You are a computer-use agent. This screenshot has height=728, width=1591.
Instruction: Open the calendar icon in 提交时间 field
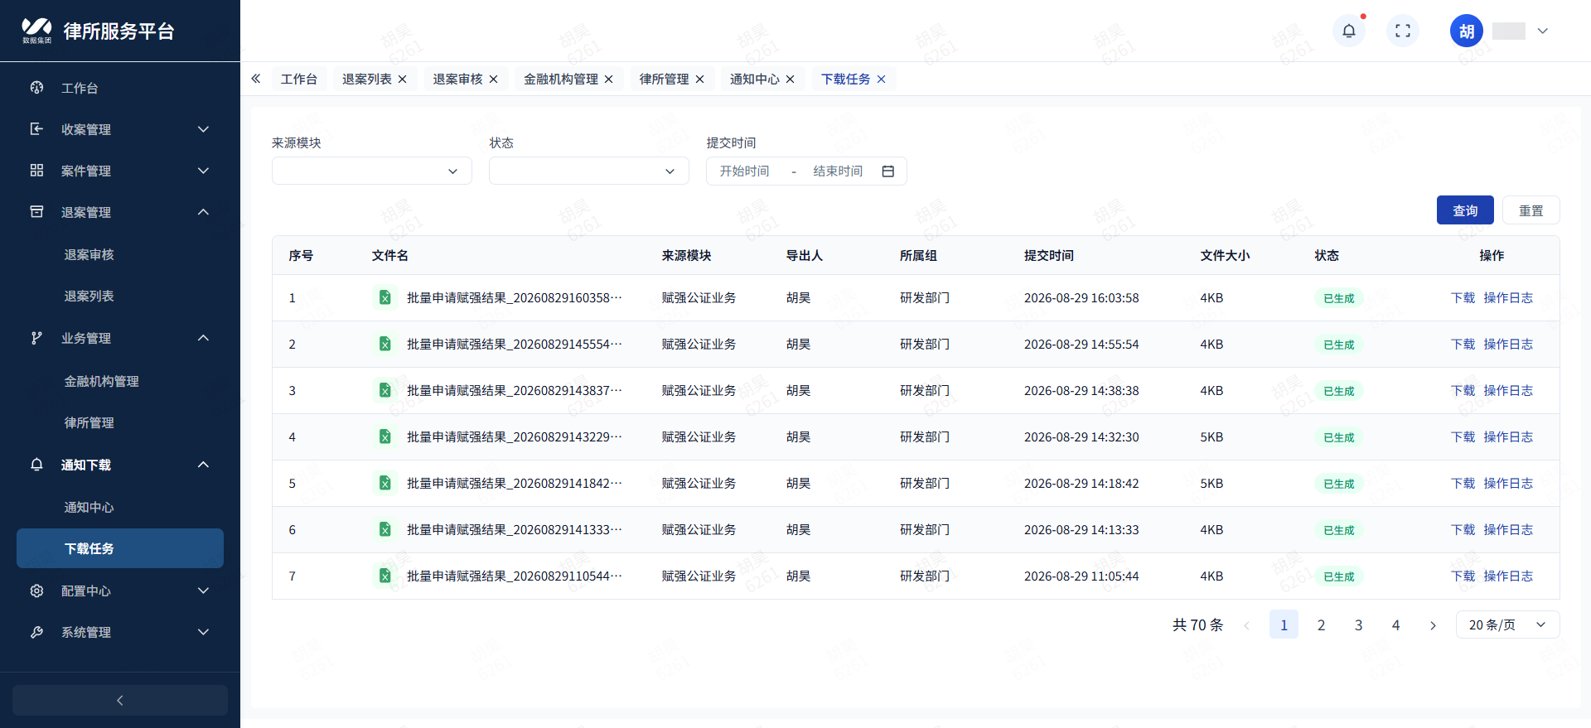click(x=888, y=171)
